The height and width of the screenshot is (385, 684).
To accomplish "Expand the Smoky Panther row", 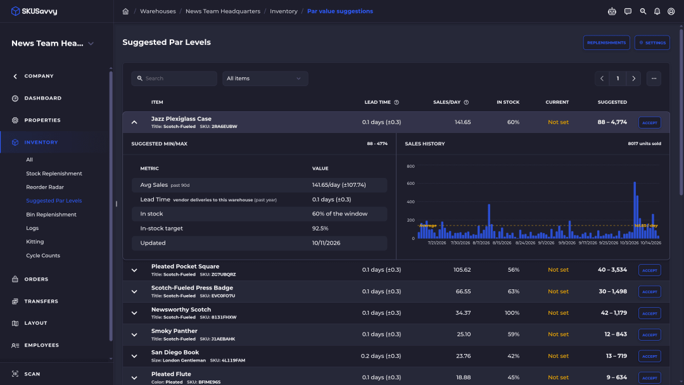I will point(134,334).
